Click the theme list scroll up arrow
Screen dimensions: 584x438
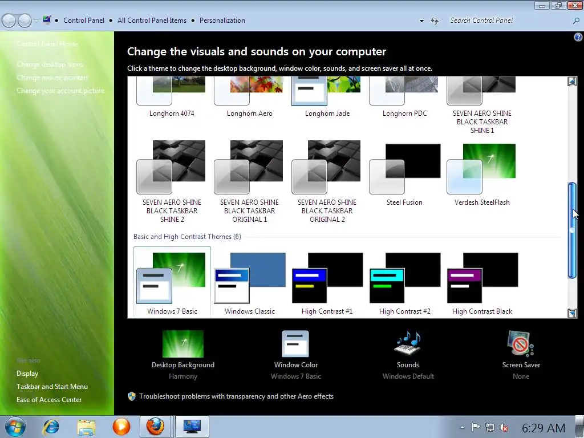point(572,81)
